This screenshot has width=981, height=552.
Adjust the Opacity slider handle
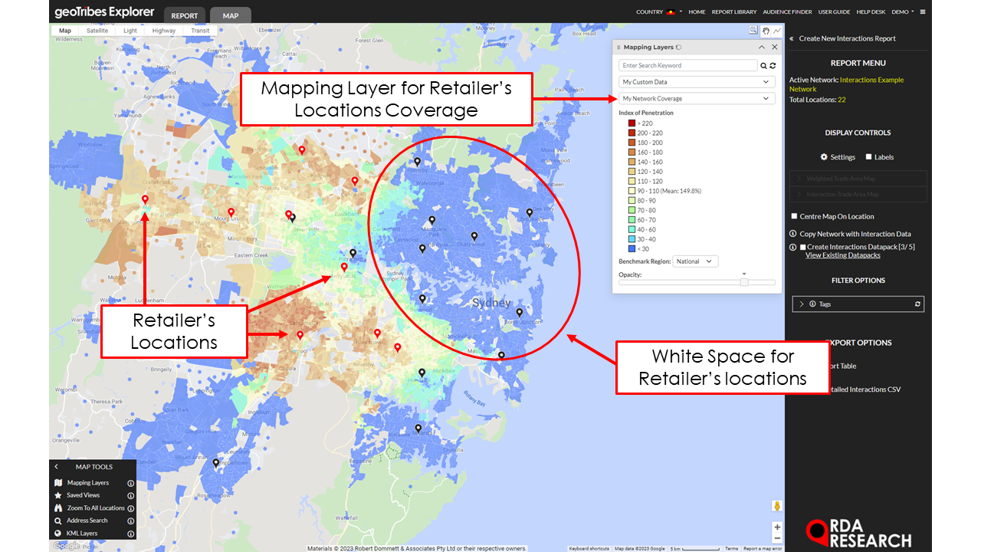tap(744, 282)
